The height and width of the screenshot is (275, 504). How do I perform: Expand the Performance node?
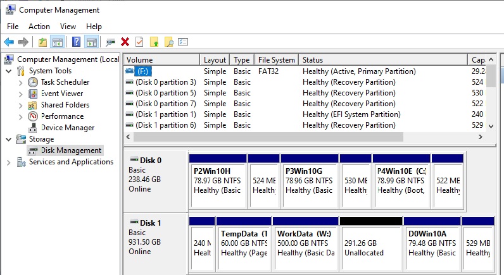[x=20, y=117]
